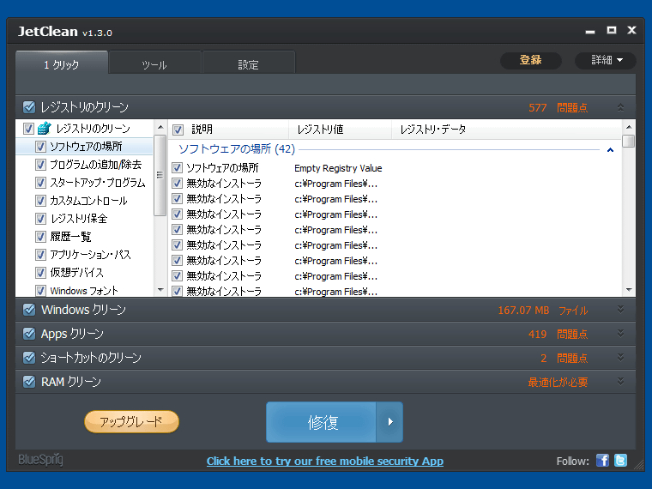Click the 修復 repair button
Image resolution: width=652 pixels, height=489 pixels.
tap(322, 421)
